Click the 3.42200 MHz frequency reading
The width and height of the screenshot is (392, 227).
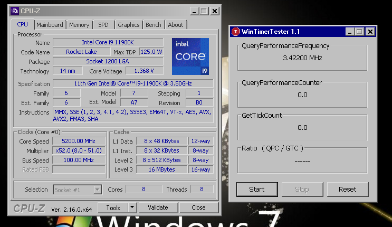(302, 58)
